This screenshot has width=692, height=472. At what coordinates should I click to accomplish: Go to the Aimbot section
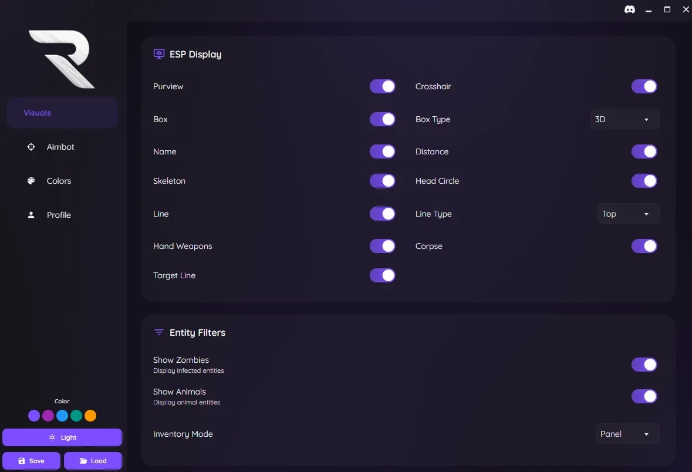tap(62, 147)
